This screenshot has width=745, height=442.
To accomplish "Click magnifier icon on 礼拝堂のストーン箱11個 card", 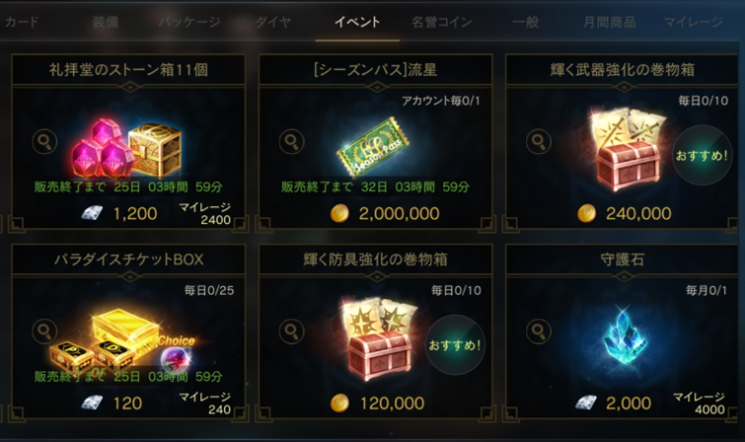I will pyautogui.click(x=44, y=142).
